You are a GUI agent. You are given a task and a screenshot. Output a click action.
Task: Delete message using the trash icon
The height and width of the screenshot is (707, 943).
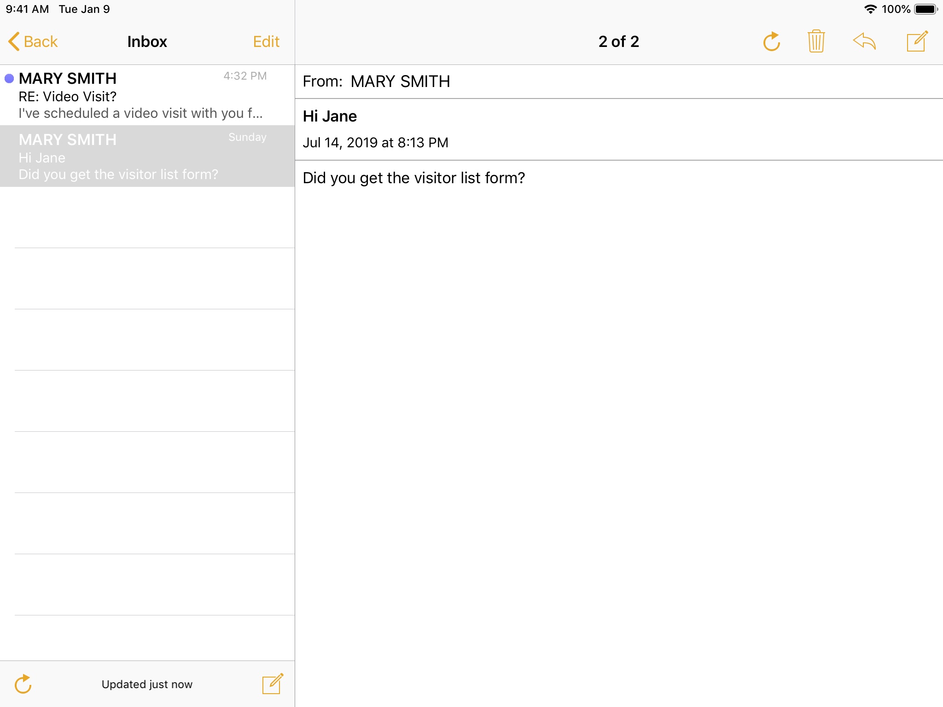pyautogui.click(x=816, y=41)
